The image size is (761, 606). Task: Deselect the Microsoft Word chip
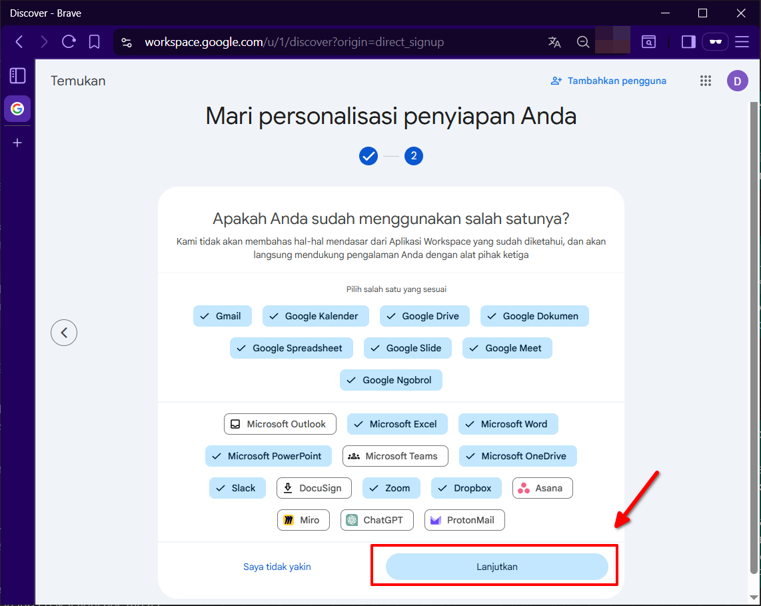tap(508, 424)
